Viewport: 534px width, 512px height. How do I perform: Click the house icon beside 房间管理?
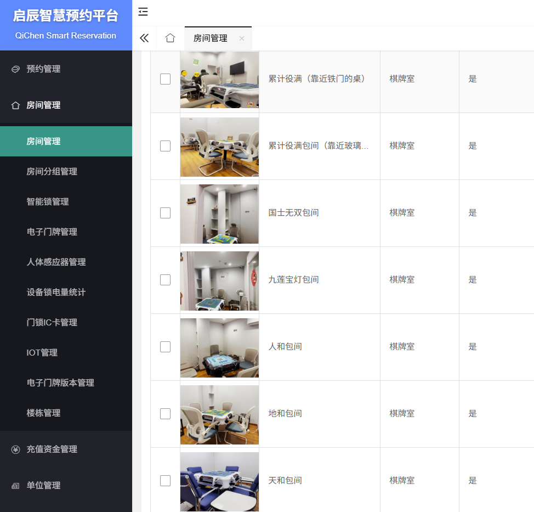tap(15, 105)
